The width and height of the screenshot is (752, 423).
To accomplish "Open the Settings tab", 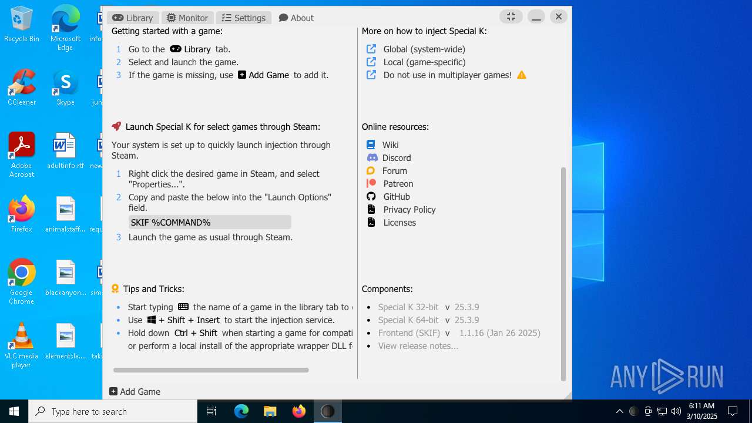I will coord(244,18).
